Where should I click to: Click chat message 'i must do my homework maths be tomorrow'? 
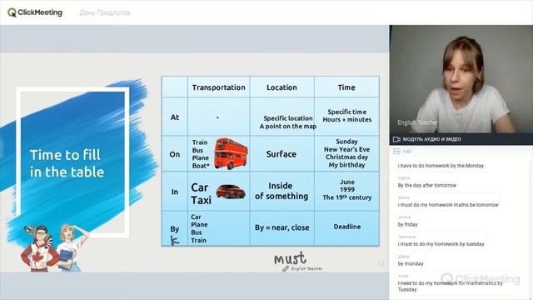[x=448, y=205]
